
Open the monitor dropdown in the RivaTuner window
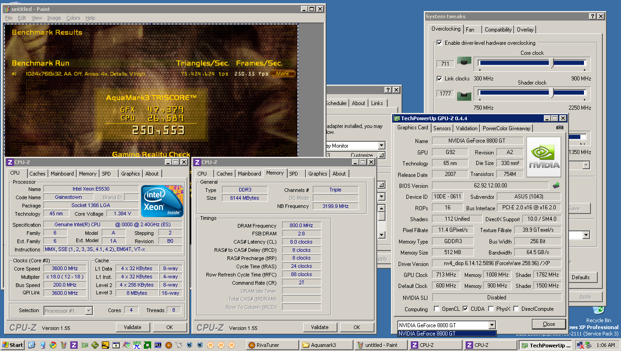coord(381,146)
